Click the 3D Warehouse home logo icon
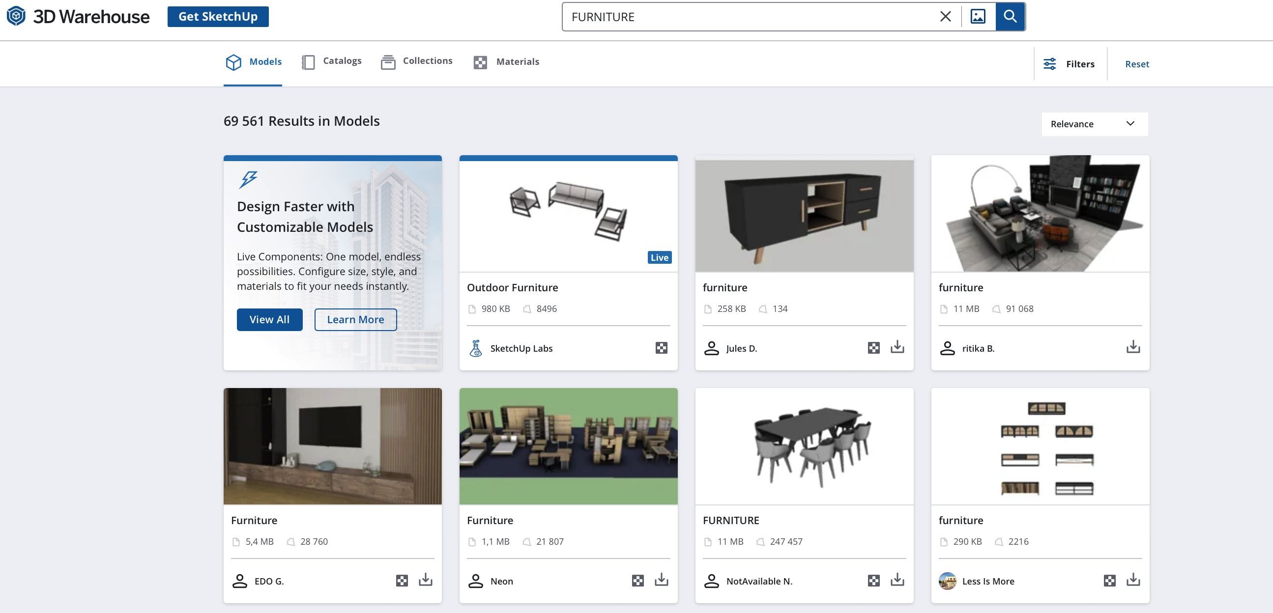 pos(15,15)
